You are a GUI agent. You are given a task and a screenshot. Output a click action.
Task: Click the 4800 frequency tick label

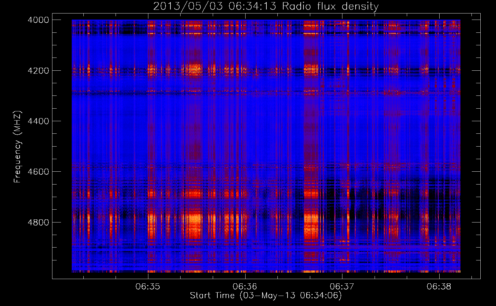tap(38, 222)
